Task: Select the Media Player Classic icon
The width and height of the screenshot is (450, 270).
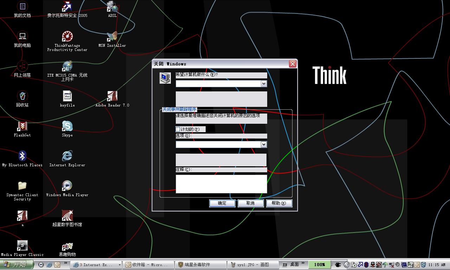Action: pyautogui.click(x=22, y=248)
